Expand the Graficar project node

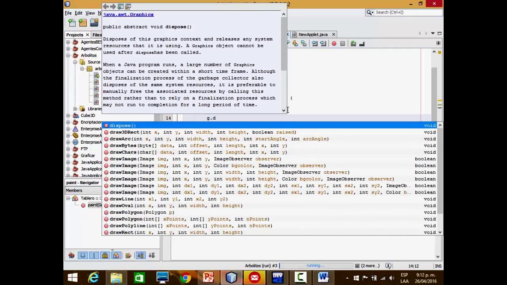click(68, 156)
